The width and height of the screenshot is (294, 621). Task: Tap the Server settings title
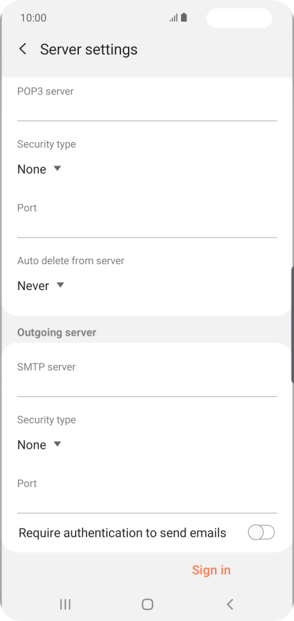point(88,50)
